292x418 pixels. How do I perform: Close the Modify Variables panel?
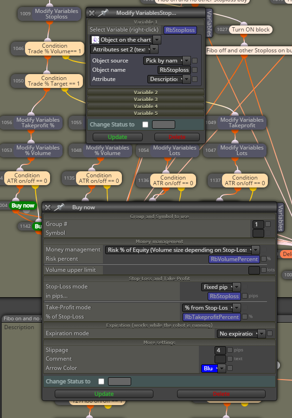(x=92, y=13)
